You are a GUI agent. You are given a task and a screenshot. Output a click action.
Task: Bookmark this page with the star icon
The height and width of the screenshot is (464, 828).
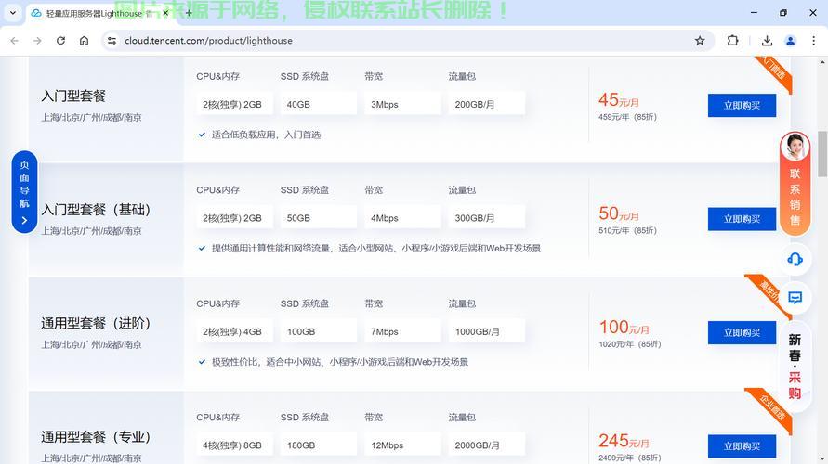click(x=700, y=41)
